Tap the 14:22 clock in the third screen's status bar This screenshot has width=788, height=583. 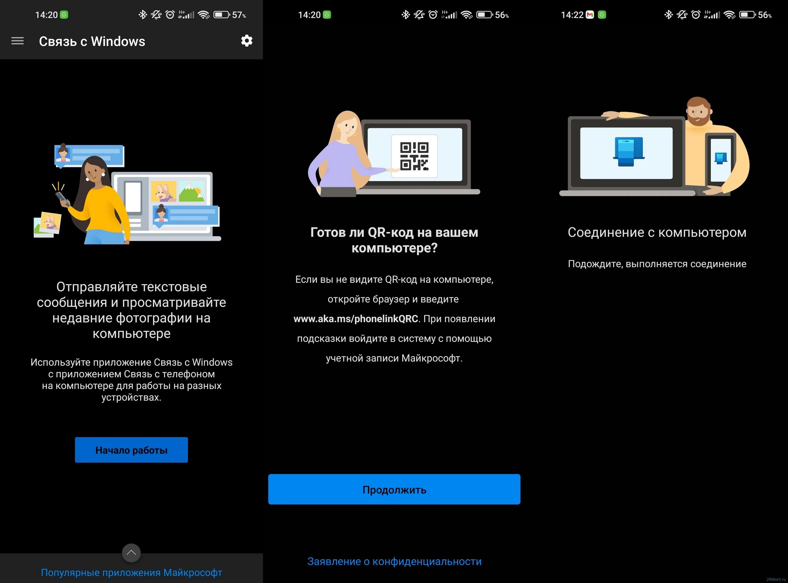pyautogui.click(x=572, y=15)
